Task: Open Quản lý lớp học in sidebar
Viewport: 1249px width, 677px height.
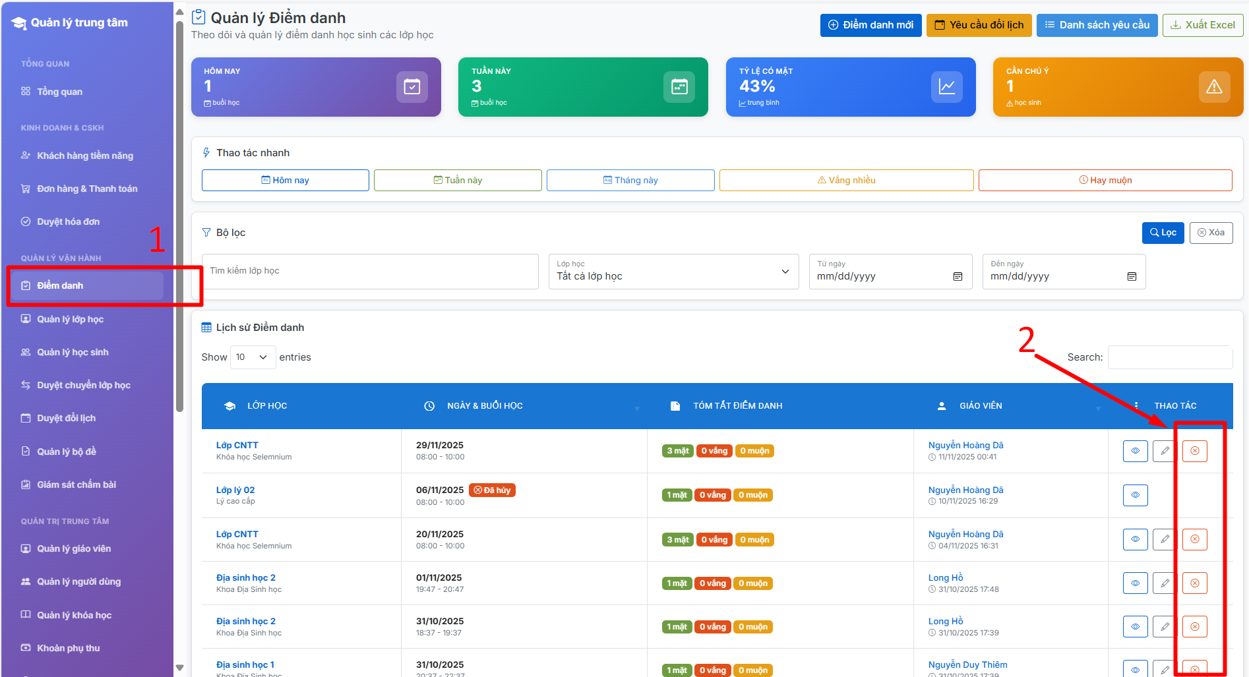Action: pos(70,319)
